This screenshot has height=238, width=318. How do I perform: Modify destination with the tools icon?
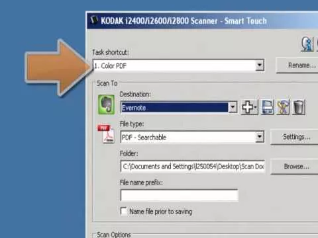[283, 107]
